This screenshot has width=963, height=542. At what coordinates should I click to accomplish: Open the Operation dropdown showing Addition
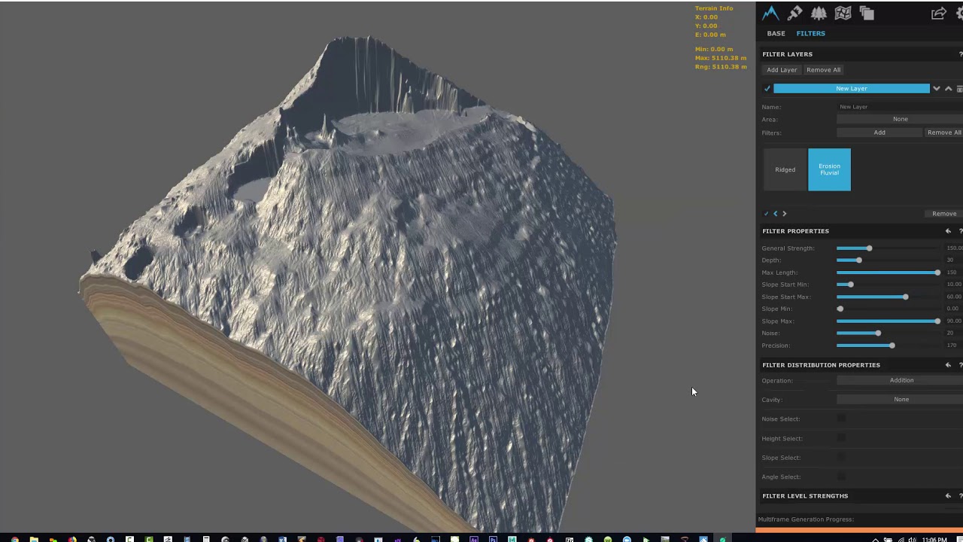click(x=900, y=380)
